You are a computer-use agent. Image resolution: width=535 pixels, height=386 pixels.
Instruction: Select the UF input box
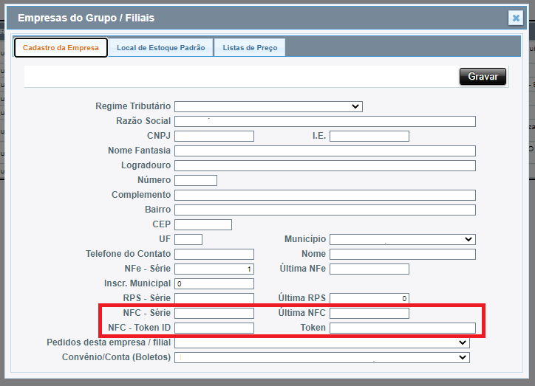tap(188, 239)
